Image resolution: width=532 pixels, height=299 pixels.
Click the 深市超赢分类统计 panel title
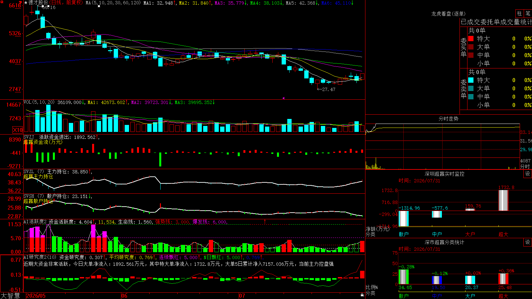point(444,242)
